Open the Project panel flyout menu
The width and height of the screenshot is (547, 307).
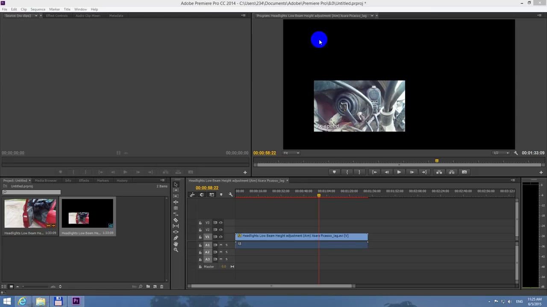(x=162, y=180)
